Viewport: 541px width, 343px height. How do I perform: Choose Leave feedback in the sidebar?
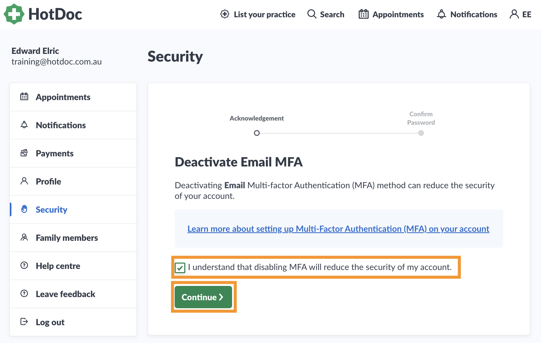click(x=73, y=294)
